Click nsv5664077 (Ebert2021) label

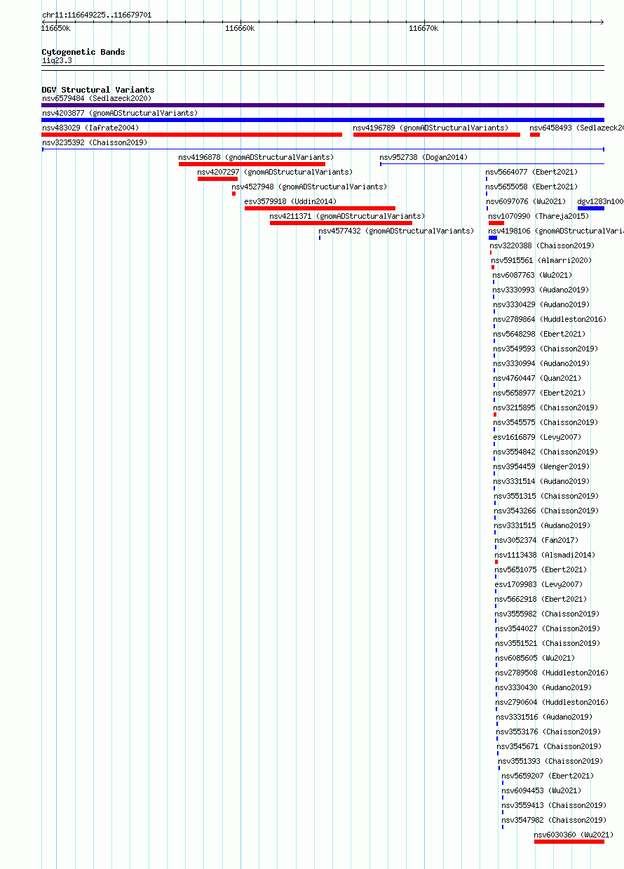point(531,172)
